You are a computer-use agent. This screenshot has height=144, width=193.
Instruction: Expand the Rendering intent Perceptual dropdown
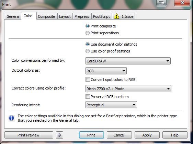point(111,105)
